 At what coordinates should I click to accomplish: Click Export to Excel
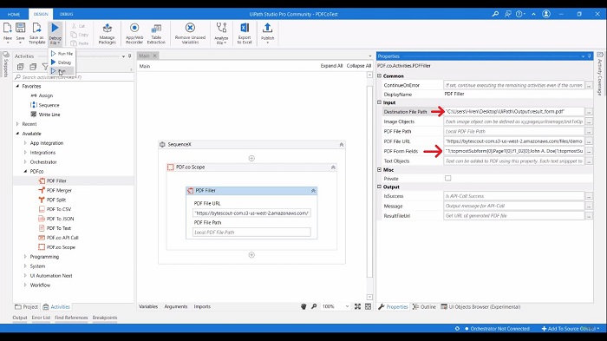[x=245, y=34]
